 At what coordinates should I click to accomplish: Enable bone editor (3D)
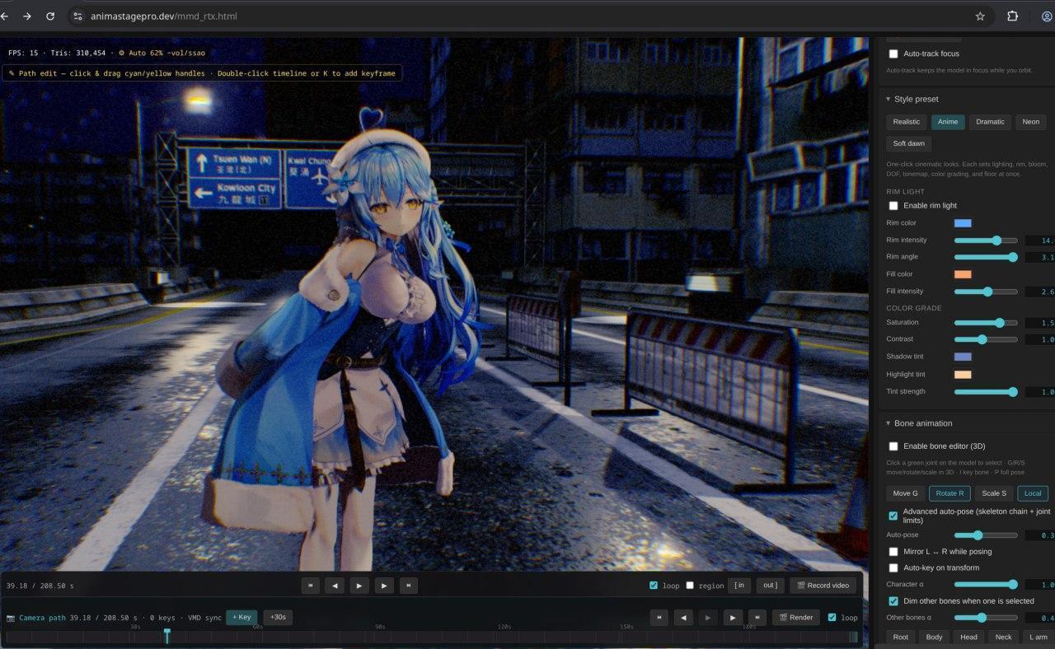point(893,446)
